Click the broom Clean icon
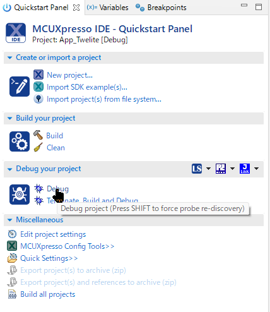Screen dimensions: 270x312 (x=38, y=147)
